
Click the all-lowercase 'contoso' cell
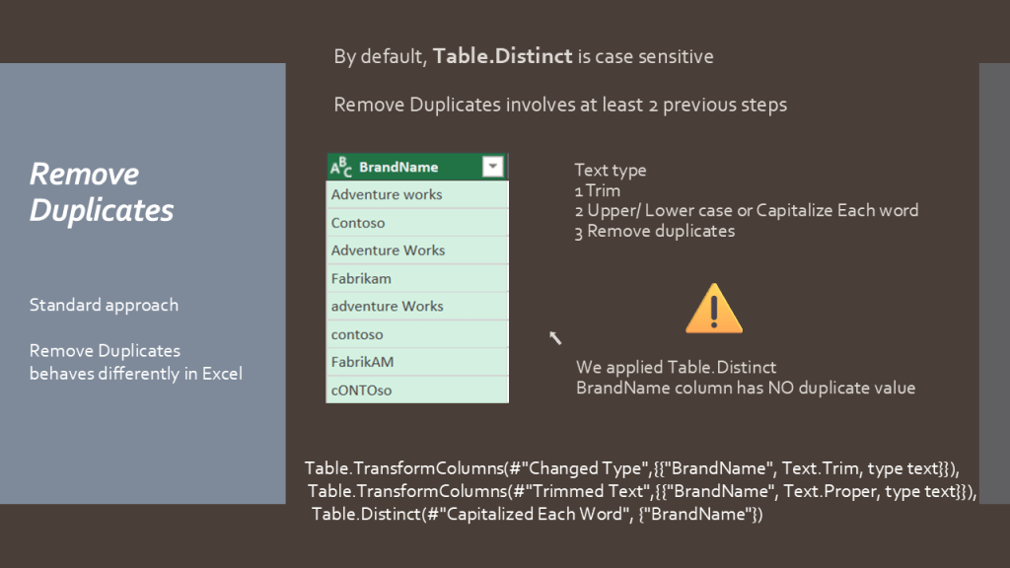pos(357,334)
